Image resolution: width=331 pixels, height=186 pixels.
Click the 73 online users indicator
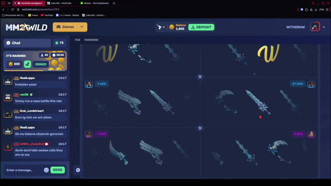click(59, 43)
